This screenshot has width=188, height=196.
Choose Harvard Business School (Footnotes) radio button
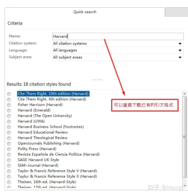click(x=9, y=127)
